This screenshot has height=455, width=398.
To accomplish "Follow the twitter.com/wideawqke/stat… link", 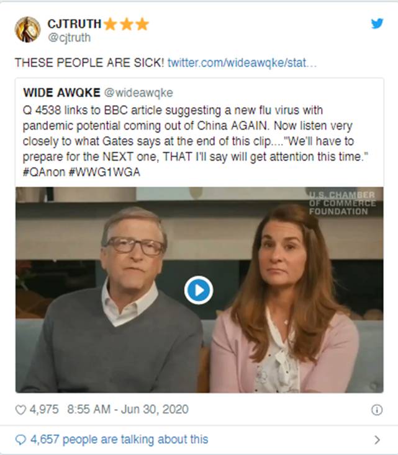I will [x=242, y=63].
